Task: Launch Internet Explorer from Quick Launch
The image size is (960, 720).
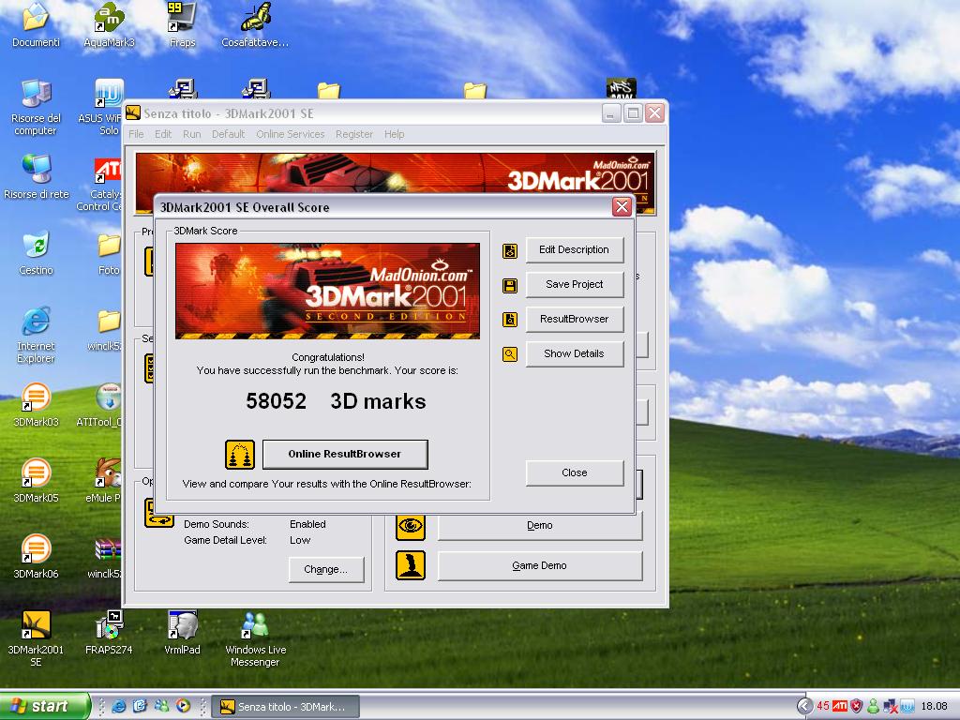Action: point(119,706)
